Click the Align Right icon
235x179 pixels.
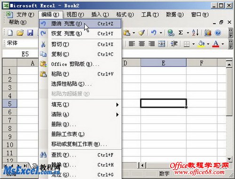point(151,44)
